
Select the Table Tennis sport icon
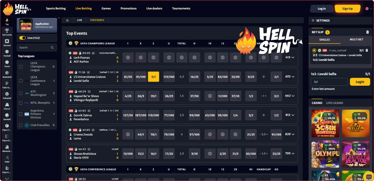(7, 85)
